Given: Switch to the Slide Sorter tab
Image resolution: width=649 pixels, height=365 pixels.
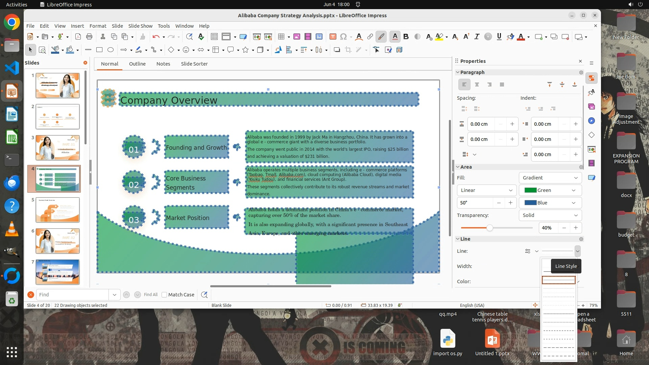Looking at the screenshot, I should point(194,64).
